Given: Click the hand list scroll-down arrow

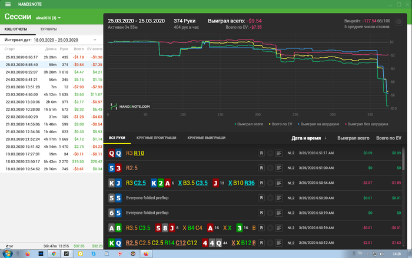Looking at the screenshot, I should (404, 246).
